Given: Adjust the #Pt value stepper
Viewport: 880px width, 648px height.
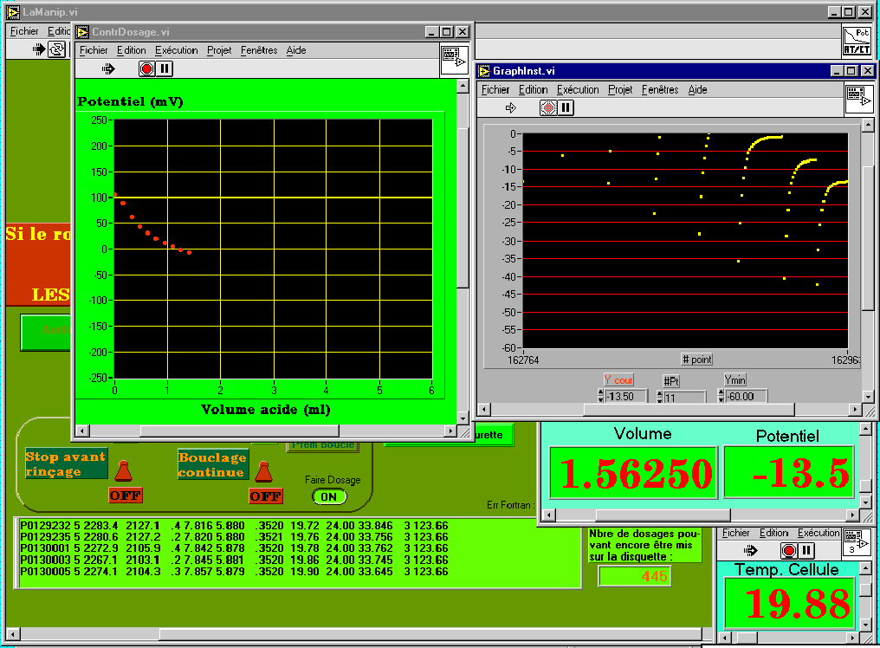Looking at the screenshot, I should click(659, 397).
